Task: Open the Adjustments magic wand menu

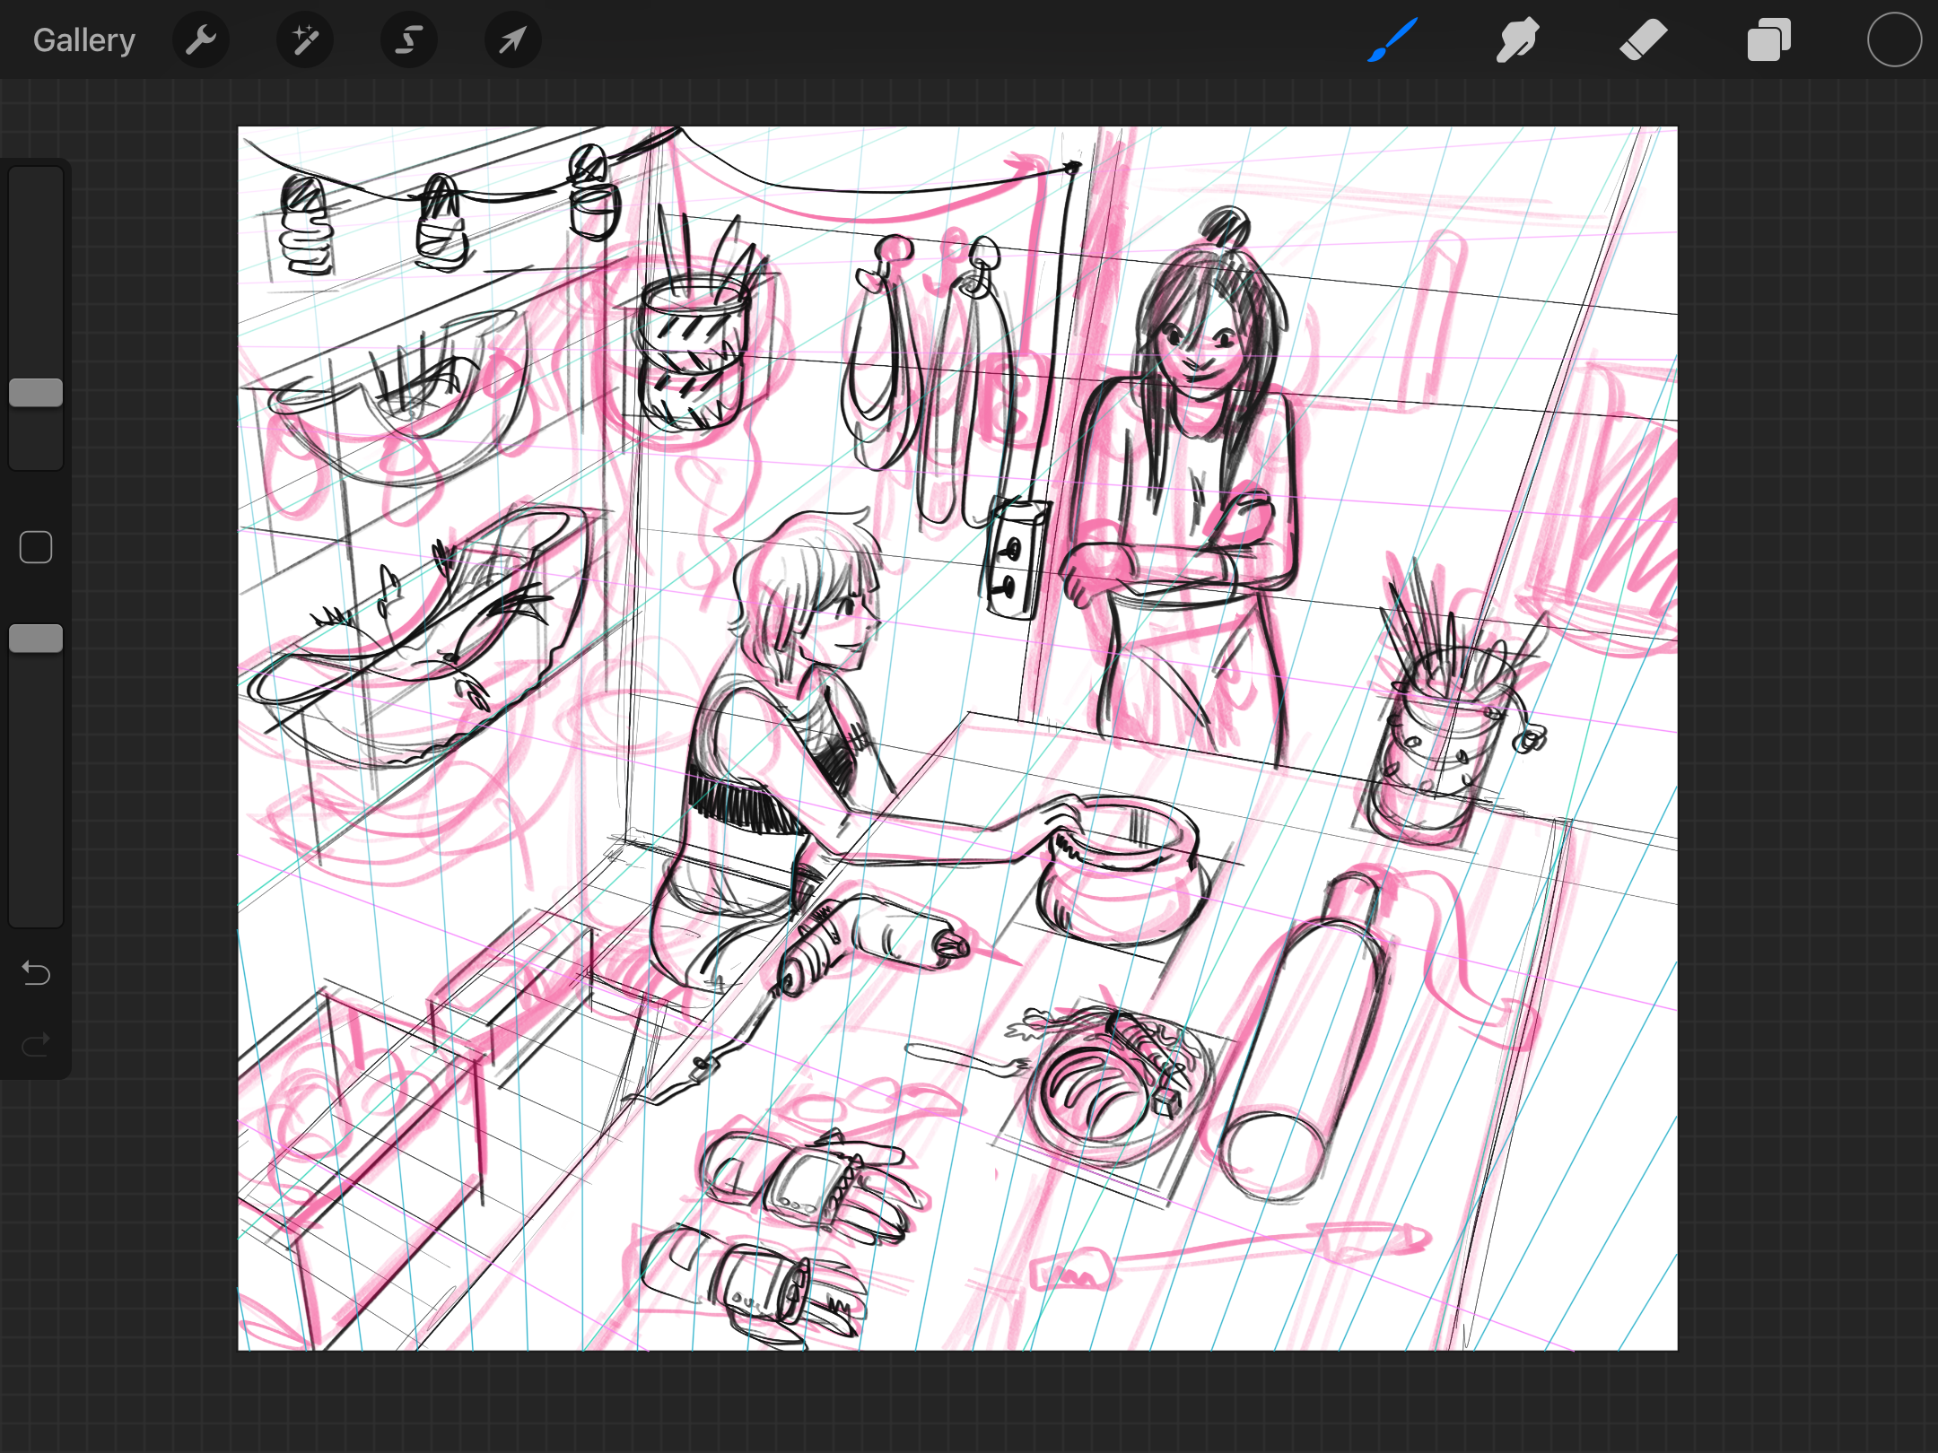Action: pos(305,40)
